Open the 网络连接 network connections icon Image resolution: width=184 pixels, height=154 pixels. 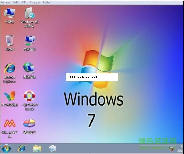pyautogui.click(x=29, y=70)
